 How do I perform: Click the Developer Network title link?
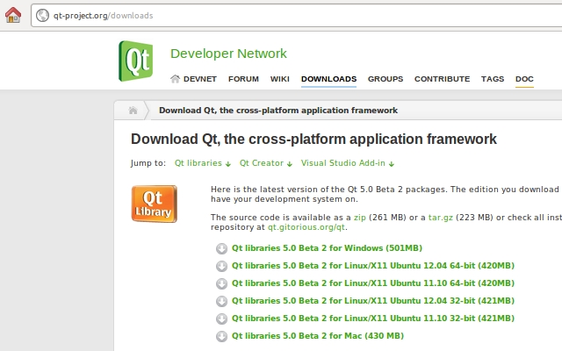click(x=228, y=54)
